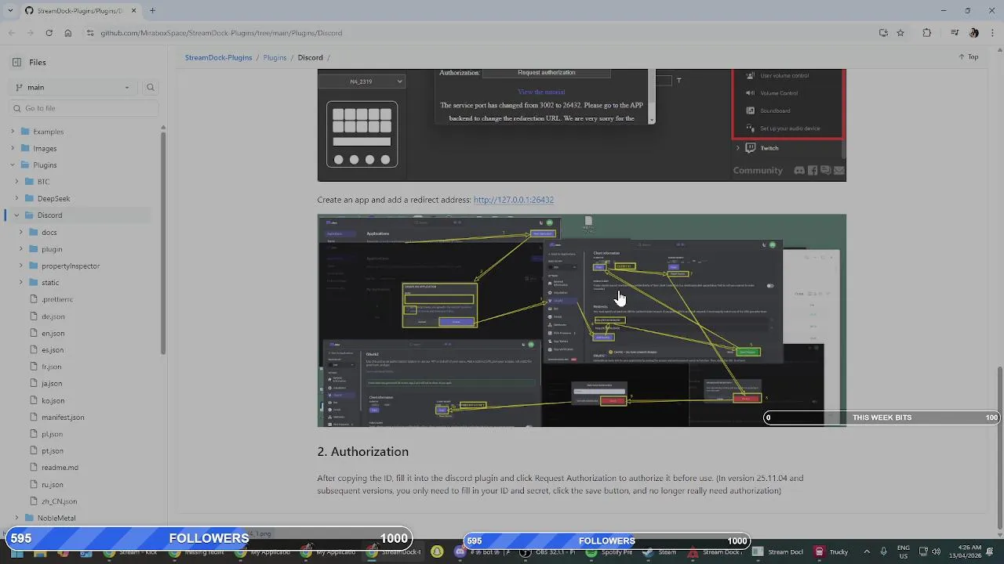
Task: Open ja.json in file tree
Action: click(x=52, y=384)
